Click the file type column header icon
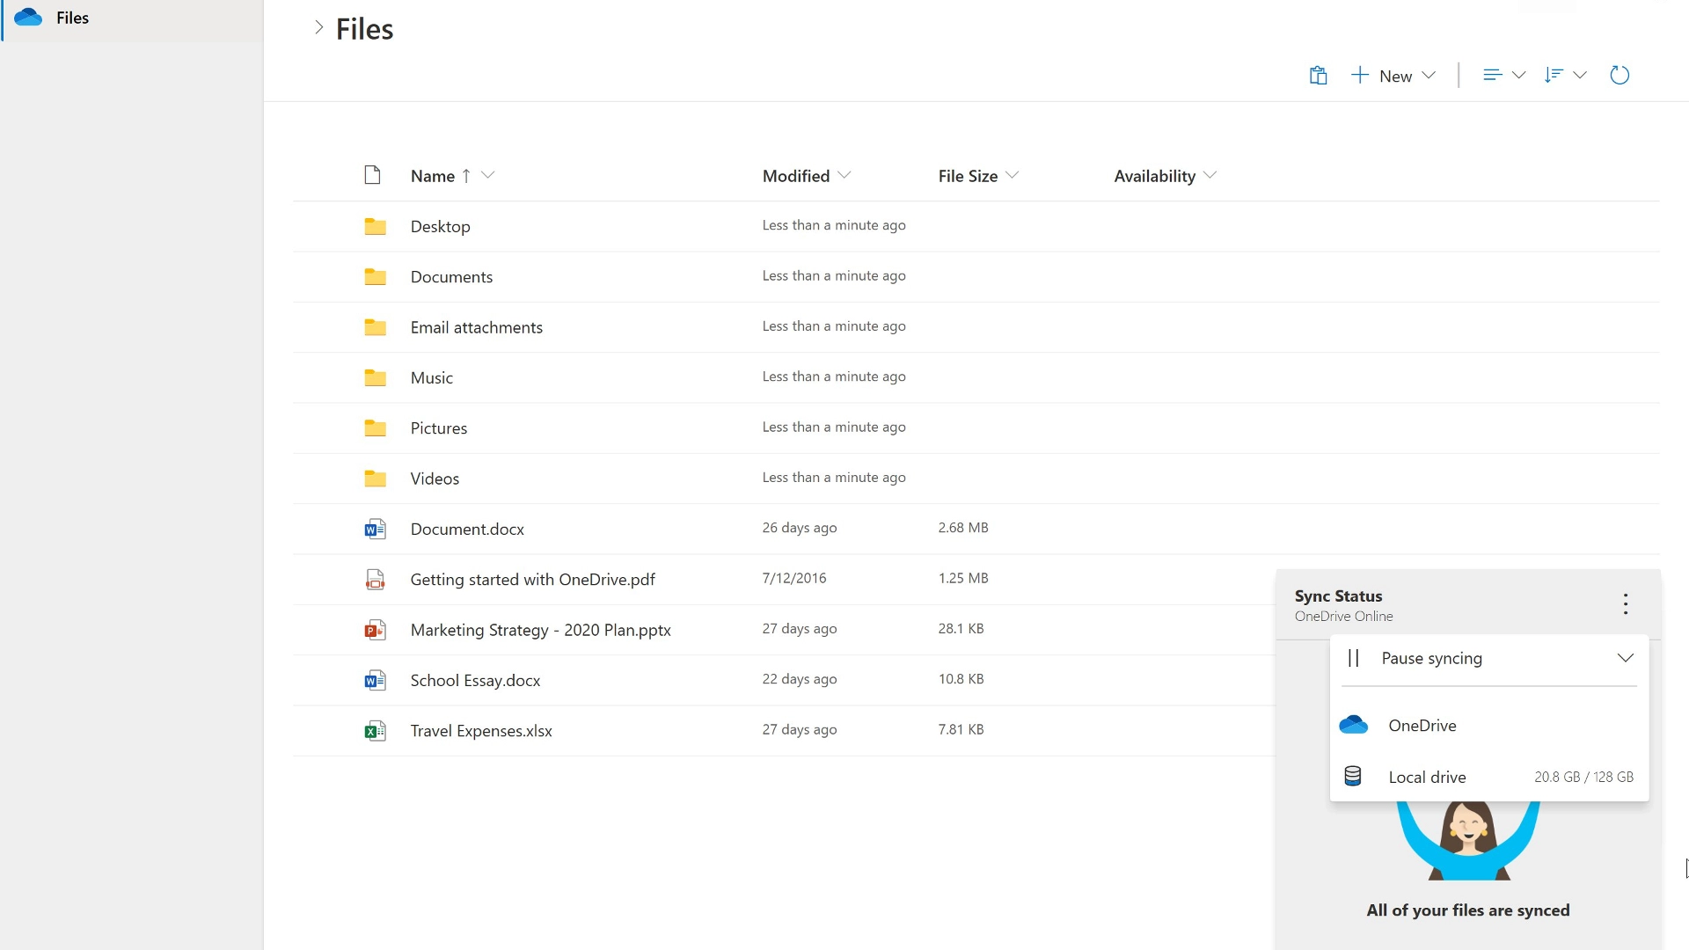Screen dimensions: 1689x950 tap(372, 176)
